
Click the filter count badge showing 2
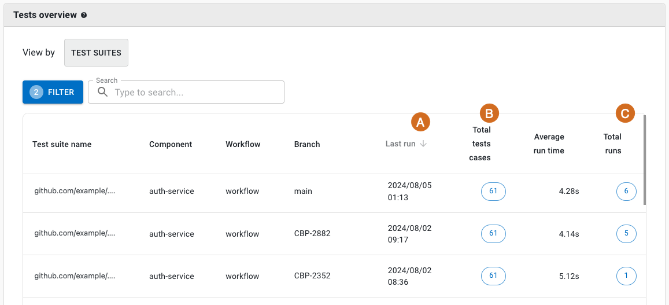tap(36, 92)
